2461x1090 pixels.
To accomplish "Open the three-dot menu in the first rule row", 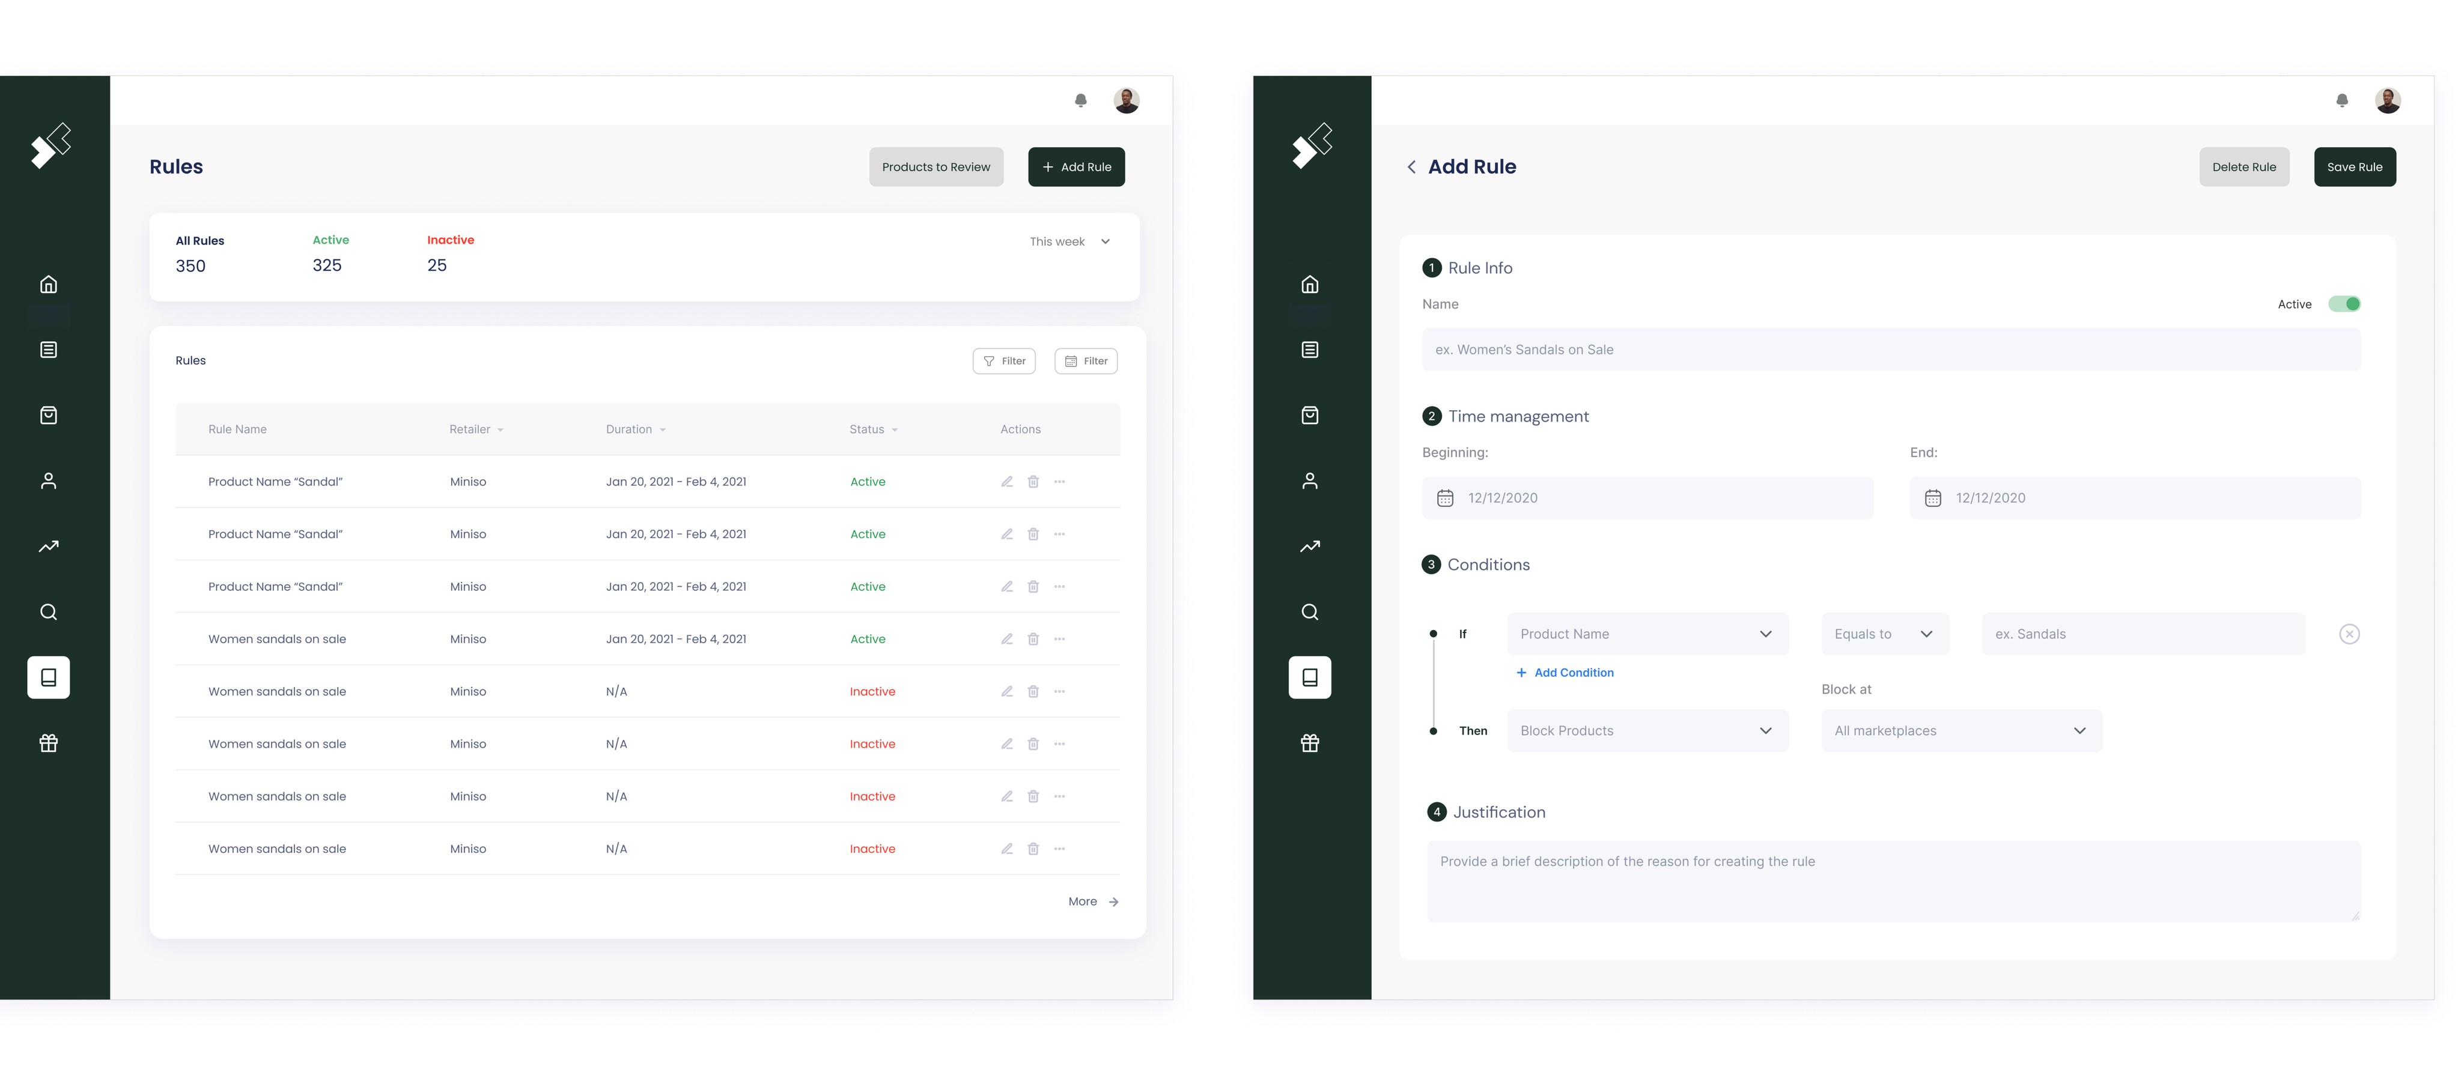I will point(1059,482).
